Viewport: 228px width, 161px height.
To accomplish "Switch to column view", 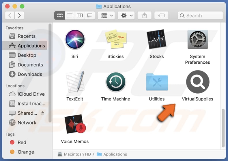I will click(80, 15).
